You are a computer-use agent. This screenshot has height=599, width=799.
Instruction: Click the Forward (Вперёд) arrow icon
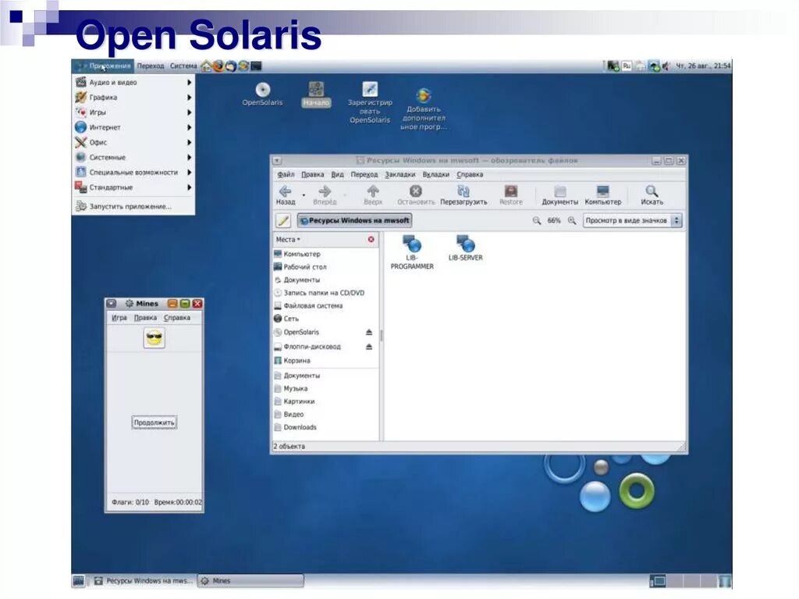click(x=325, y=191)
